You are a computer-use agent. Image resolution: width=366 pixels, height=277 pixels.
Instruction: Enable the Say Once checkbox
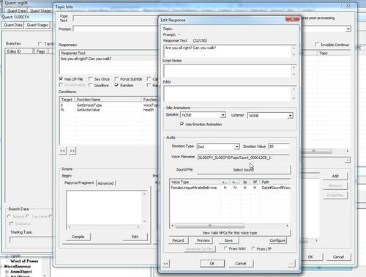(91, 79)
